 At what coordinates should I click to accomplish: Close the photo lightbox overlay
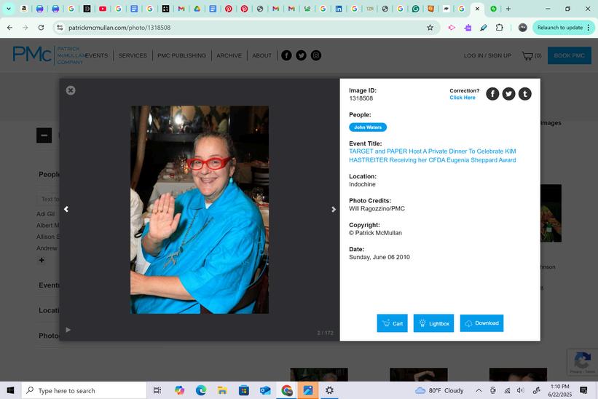[x=71, y=90]
